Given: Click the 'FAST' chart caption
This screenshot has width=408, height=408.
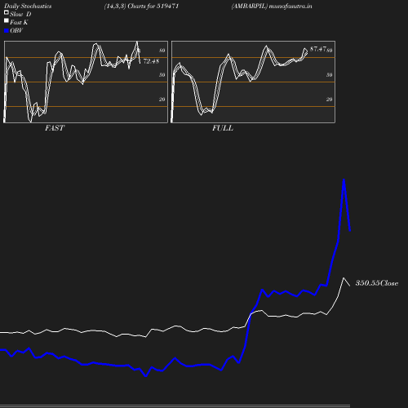Looking at the screenshot, I should (x=55, y=128).
